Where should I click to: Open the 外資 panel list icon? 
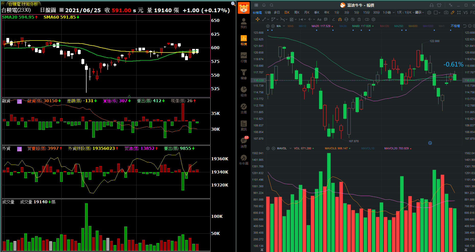19,149
